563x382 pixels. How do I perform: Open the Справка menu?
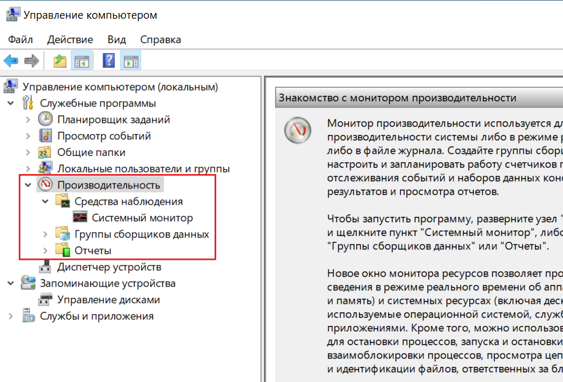(160, 39)
